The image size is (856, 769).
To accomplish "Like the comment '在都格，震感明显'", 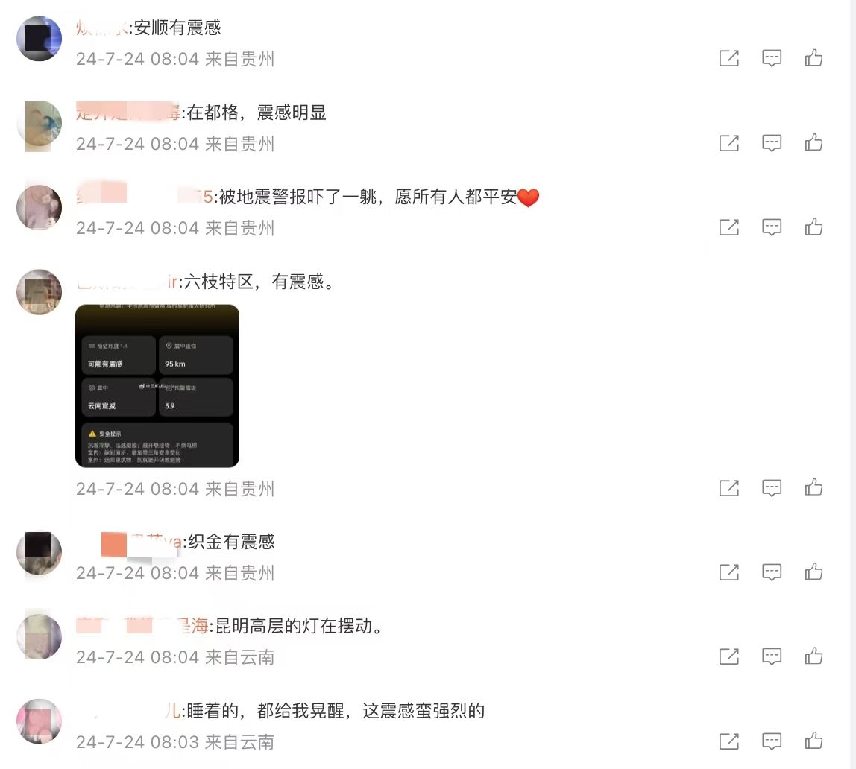I will [813, 143].
